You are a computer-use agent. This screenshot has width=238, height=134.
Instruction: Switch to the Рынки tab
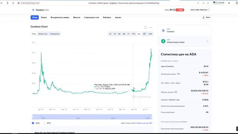[x=44, y=17]
